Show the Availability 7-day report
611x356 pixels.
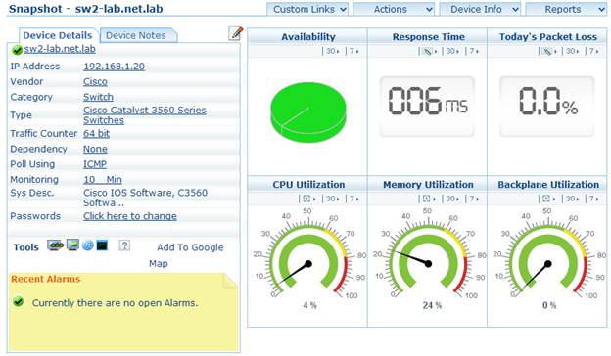coord(353,51)
